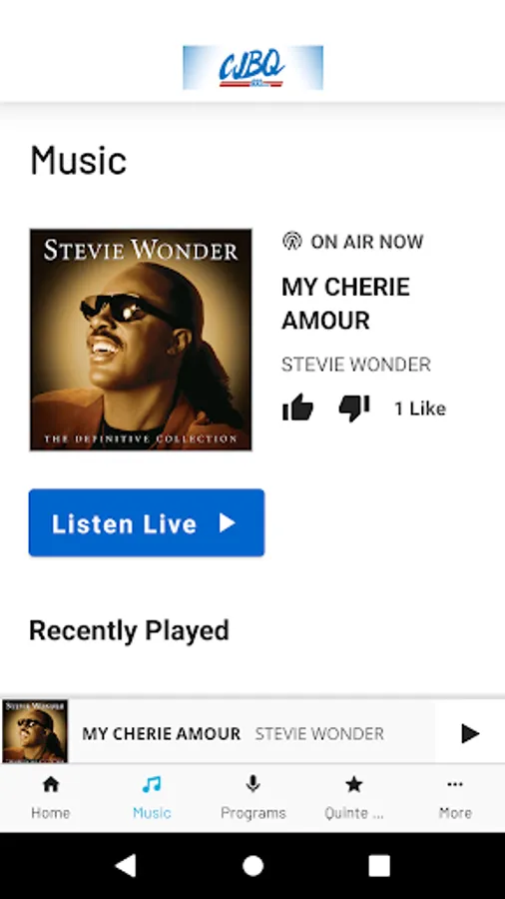Open More via the three dots icon

point(455,784)
